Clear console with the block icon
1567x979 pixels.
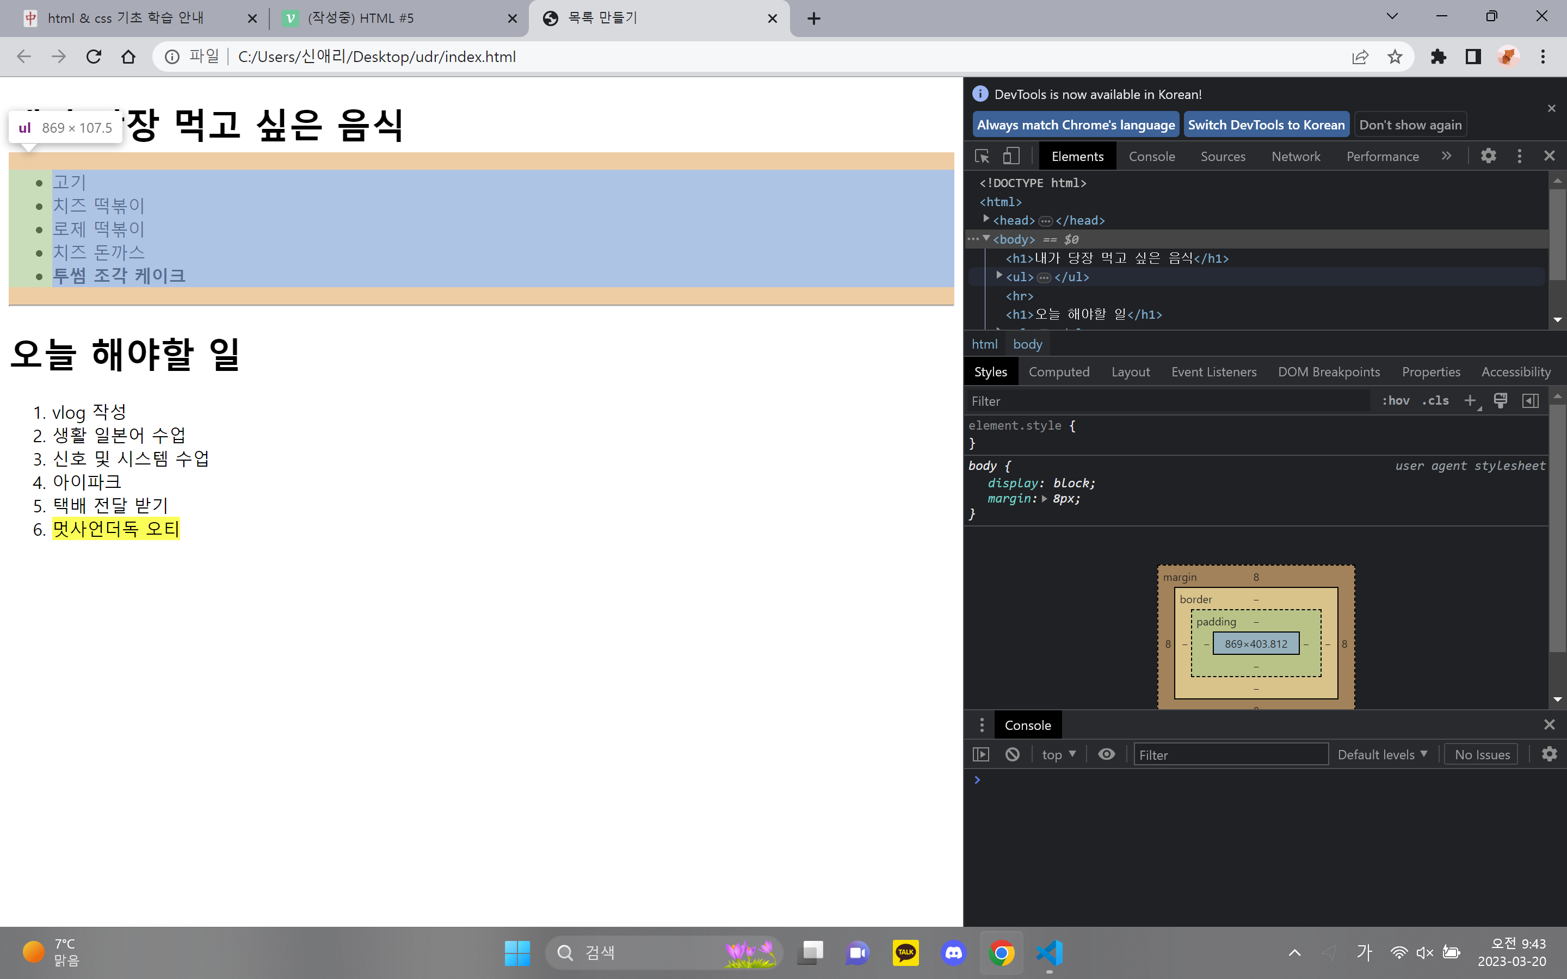1012,754
